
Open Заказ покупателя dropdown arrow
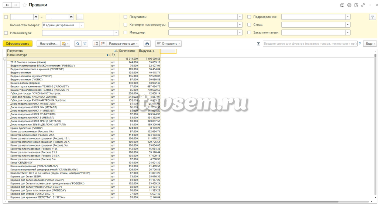348,32
